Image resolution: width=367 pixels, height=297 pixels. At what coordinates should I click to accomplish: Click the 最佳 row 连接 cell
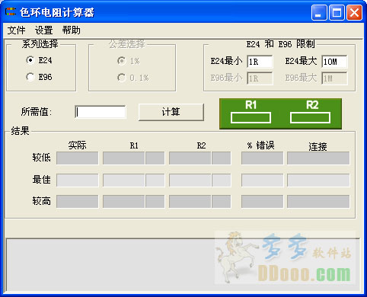click(318, 180)
